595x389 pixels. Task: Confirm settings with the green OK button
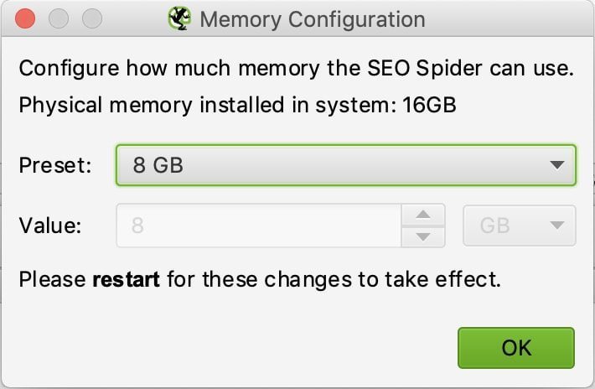coord(516,348)
